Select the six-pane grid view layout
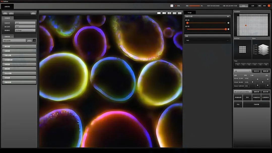 pos(175,13)
